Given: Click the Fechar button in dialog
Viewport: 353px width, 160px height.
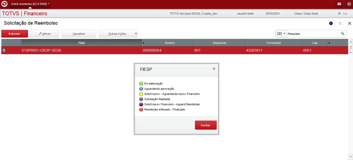Looking at the screenshot, I should tap(206, 125).
